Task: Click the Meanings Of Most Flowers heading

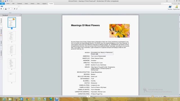Action: [85, 26]
